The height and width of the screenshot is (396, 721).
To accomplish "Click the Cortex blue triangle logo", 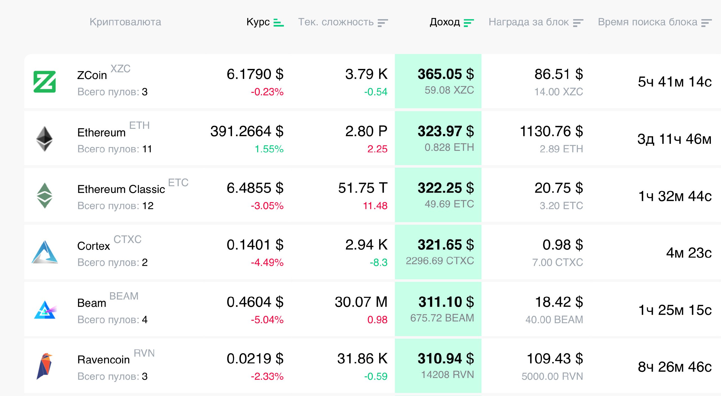I will 45,252.
